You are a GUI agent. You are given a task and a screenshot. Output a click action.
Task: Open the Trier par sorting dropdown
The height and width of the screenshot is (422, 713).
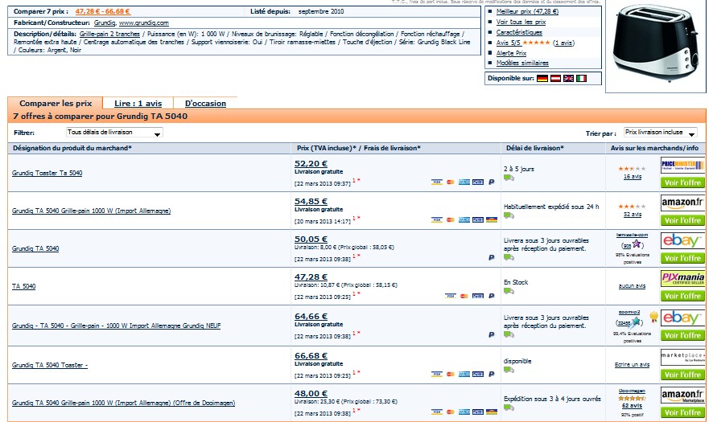(x=660, y=133)
